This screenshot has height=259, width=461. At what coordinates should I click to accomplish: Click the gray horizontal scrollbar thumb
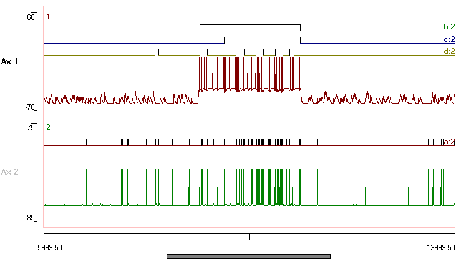[x=248, y=256]
